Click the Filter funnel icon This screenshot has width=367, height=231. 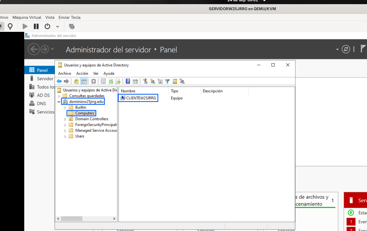point(167,81)
